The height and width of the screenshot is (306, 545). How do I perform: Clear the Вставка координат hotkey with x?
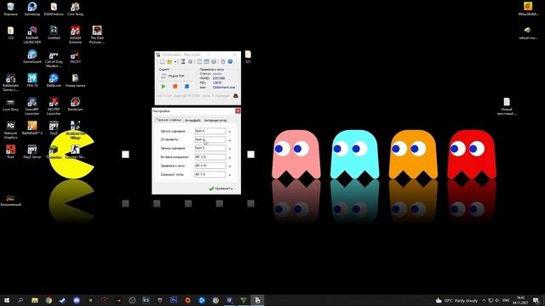[x=230, y=157]
